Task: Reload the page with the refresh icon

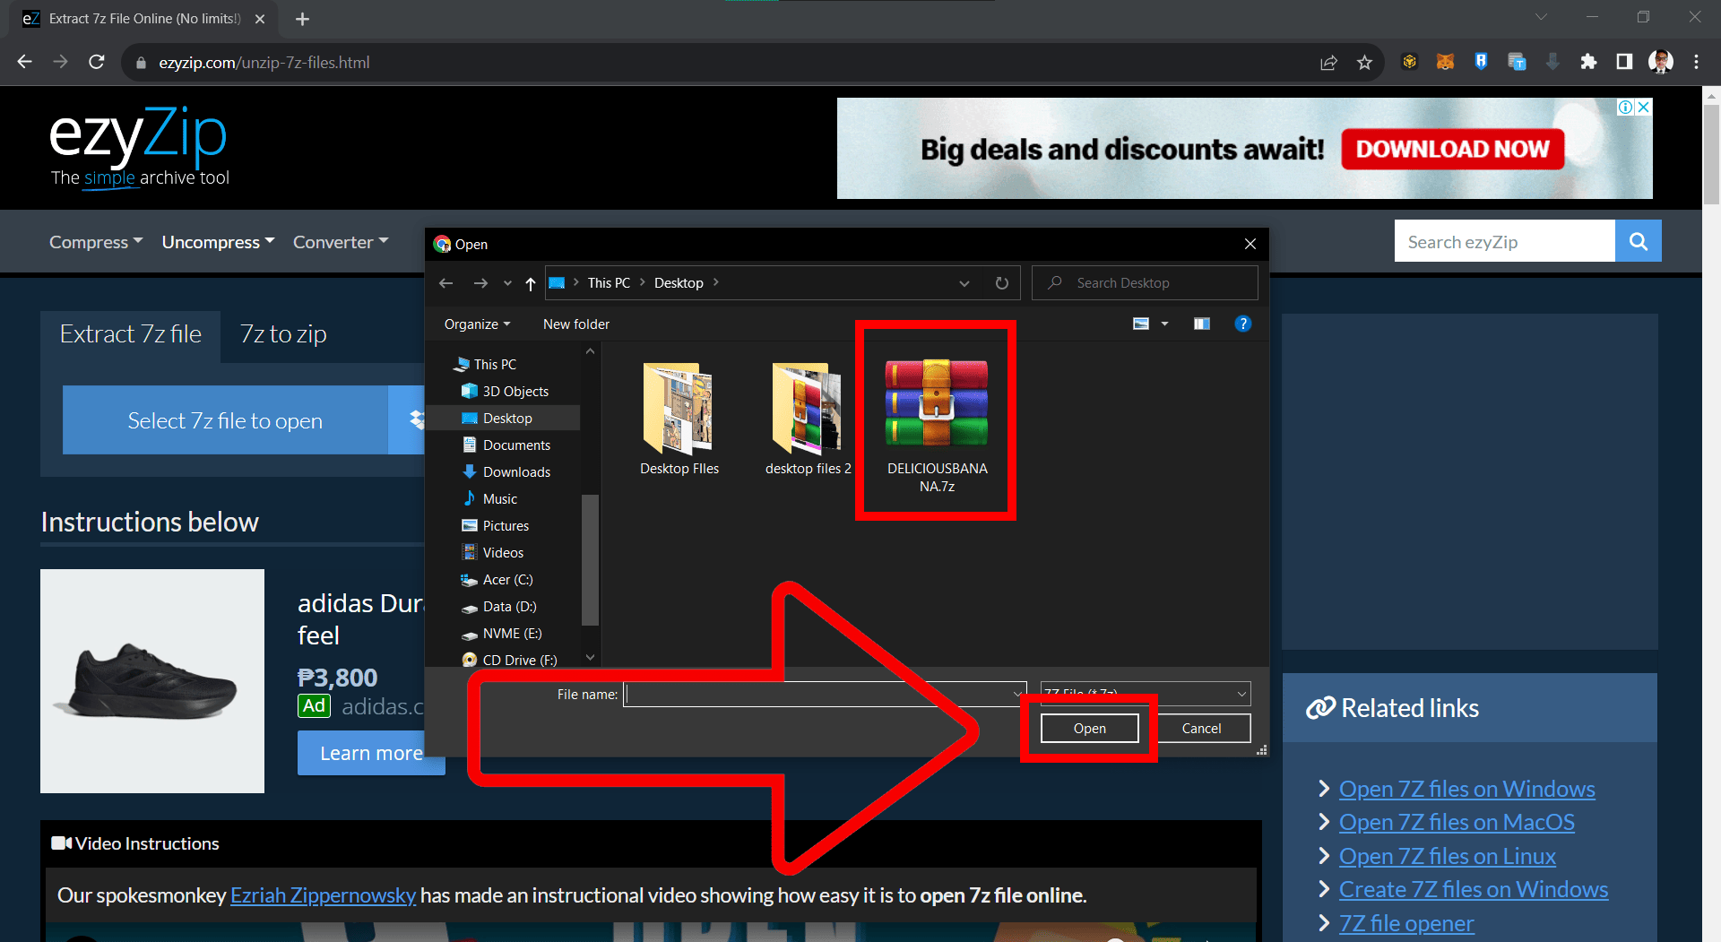Action: click(x=96, y=62)
